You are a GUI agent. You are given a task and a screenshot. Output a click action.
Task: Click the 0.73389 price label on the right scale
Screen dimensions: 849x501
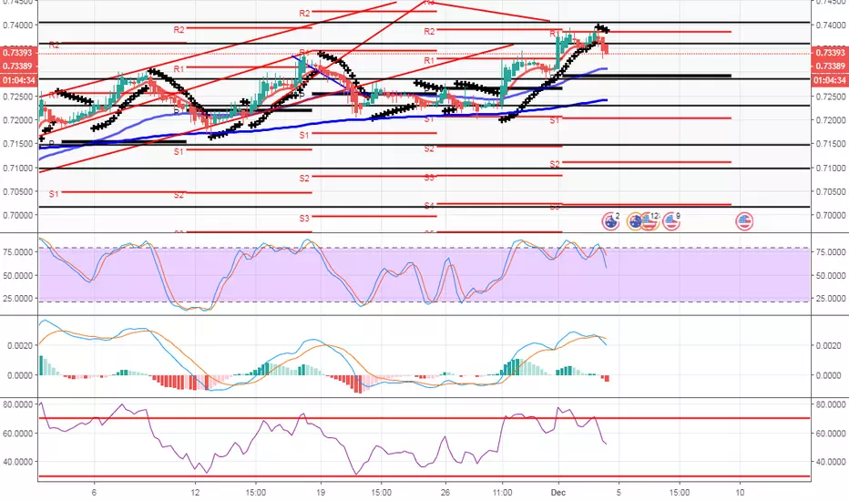pos(830,66)
